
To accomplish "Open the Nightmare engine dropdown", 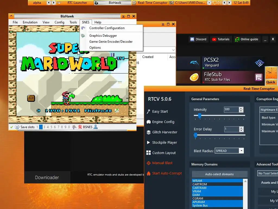I will click(269, 110).
